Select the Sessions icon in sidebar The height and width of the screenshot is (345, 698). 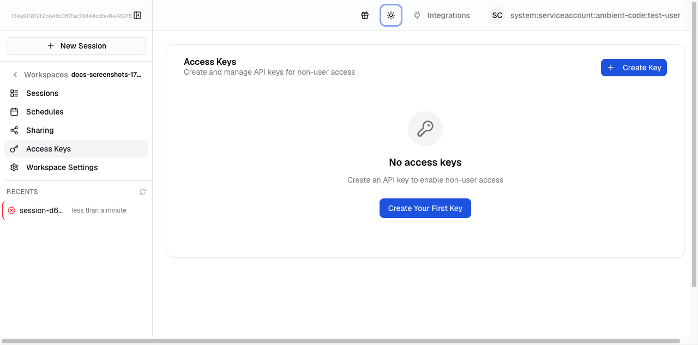pyautogui.click(x=14, y=93)
